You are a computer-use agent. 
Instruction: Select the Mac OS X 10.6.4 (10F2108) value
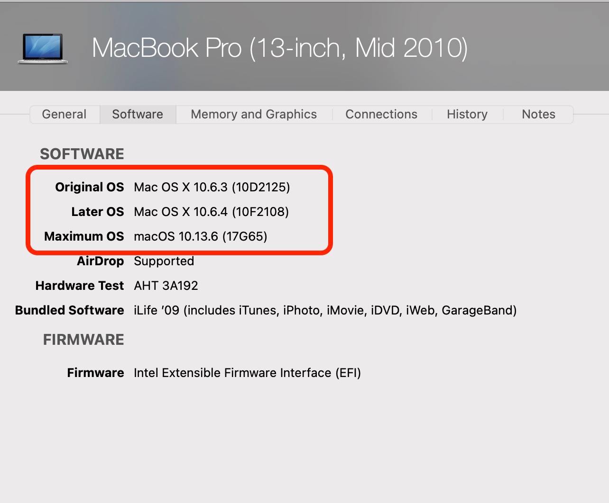[x=212, y=212]
